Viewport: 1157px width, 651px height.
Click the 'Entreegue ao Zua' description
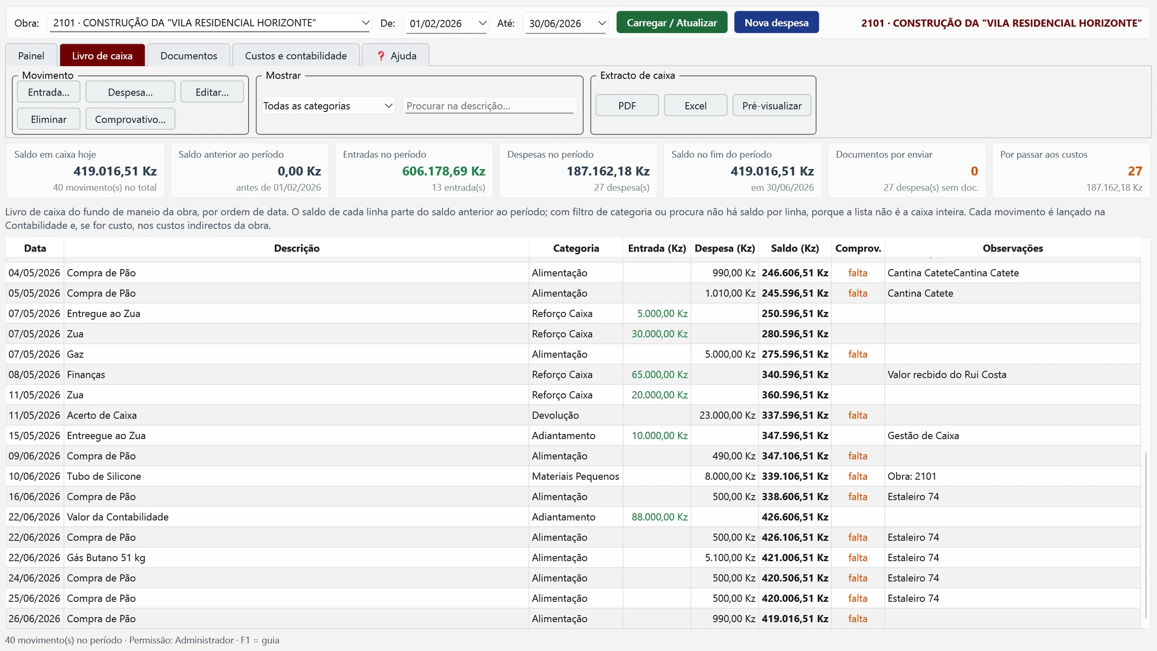[x=106, y=436]
